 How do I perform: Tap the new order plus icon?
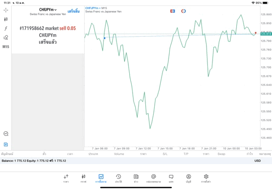click(6, 145)
